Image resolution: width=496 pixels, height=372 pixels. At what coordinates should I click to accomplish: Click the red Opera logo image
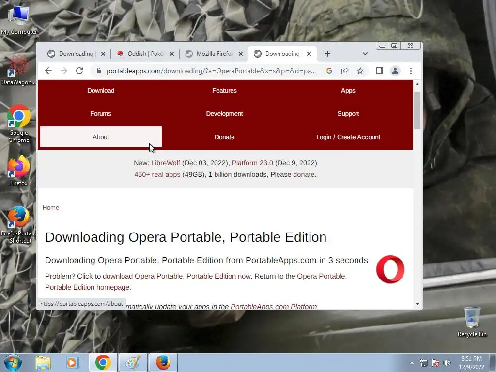click(x=390, y=269)
